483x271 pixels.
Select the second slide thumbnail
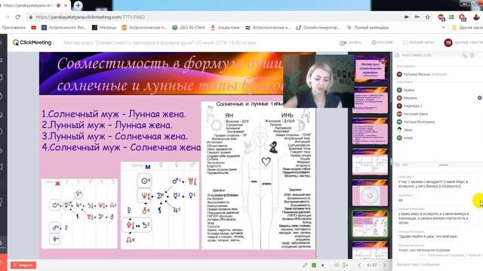click(370, 100)
